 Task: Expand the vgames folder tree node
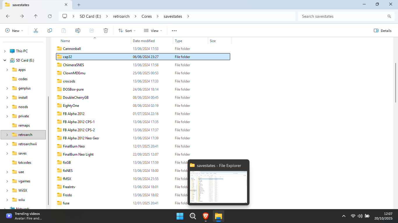pos(7,181)
